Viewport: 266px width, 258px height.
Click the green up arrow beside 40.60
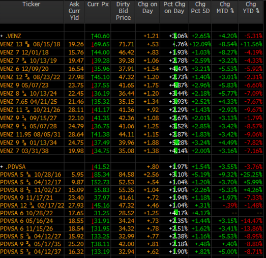point(93,36)
